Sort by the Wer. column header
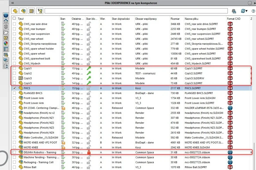The height and width of the screenshot is (170, 256). click(103, 19)
